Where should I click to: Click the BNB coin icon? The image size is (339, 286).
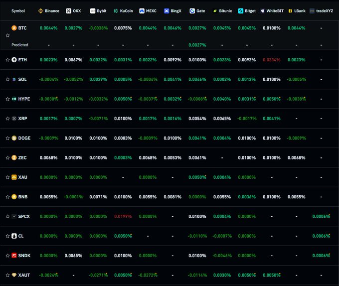click(x=14, y=197)
